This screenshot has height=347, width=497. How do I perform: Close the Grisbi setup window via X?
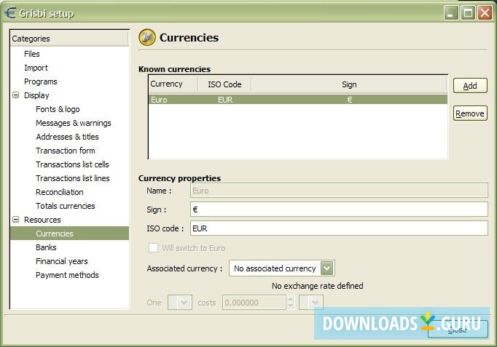tap(485, 13)
